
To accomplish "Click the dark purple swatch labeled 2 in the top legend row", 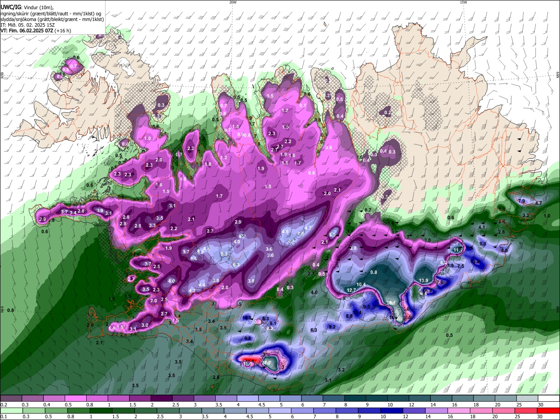I will [x=161, y=399].
